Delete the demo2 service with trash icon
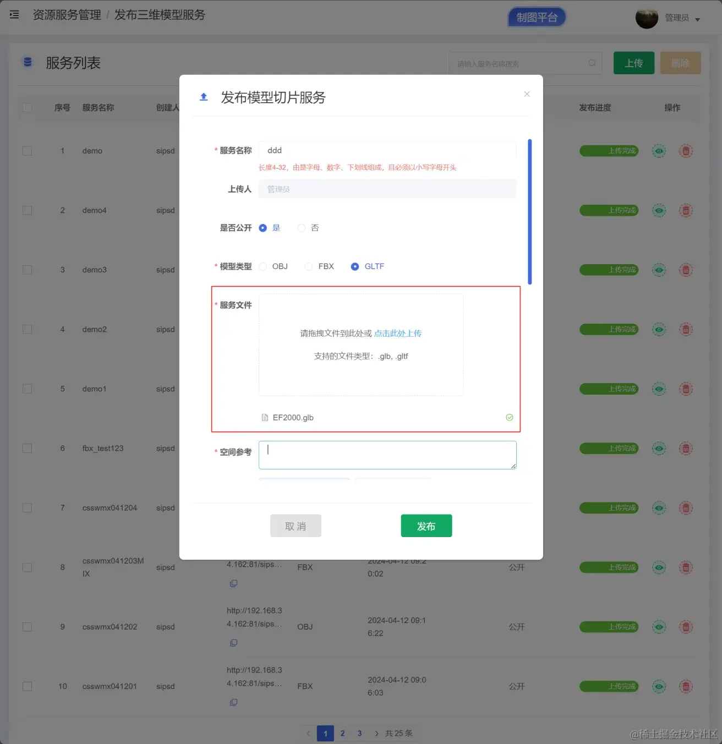722x744 pixels. [686, 330]
